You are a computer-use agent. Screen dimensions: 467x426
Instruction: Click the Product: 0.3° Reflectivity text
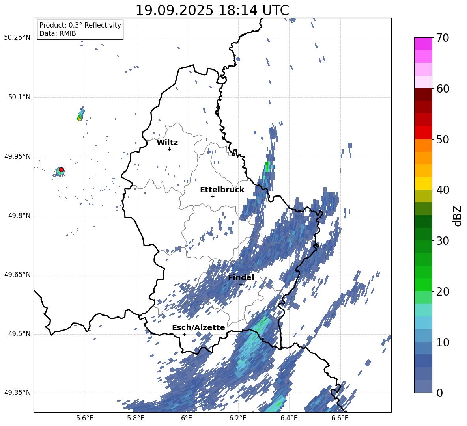[x=80, y=25]
